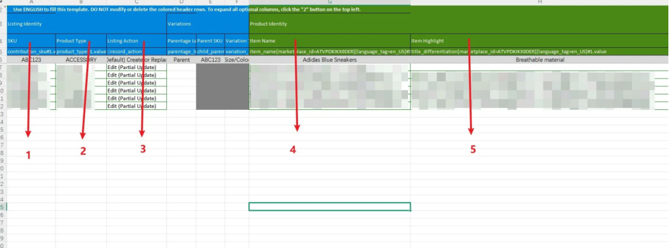The image size is (669, 248).
Task: Select the SKU header cell
Action: tap(31, 41)
